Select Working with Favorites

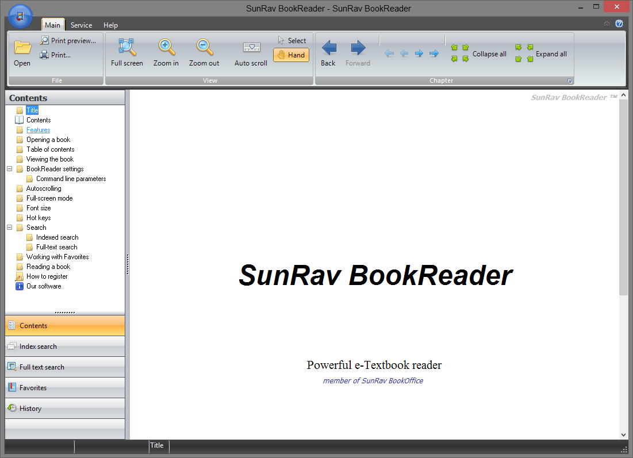tap(57, 257)
